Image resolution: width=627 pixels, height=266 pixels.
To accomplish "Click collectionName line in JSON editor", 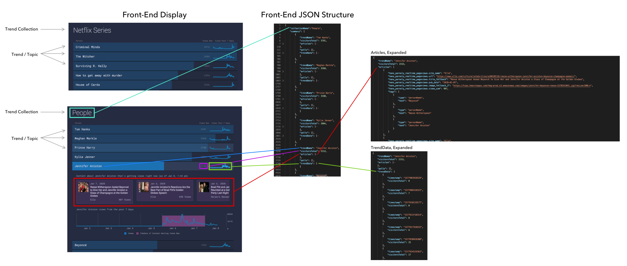I will [306, 28].
